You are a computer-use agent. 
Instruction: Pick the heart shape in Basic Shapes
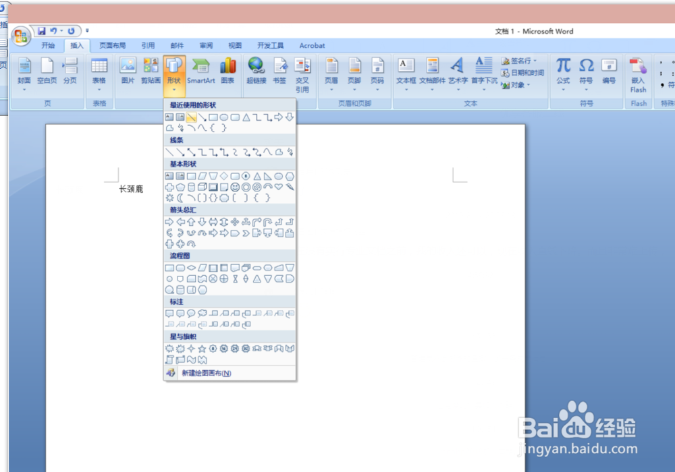[x=279, y=187]
